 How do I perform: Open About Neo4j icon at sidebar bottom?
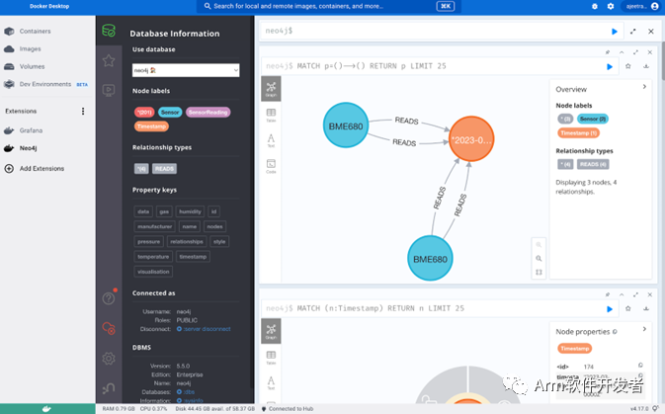coord(109,388)
